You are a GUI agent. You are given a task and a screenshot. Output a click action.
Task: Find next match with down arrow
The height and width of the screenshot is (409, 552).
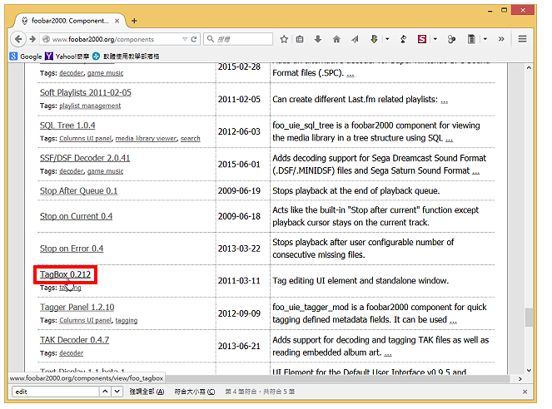click(117, 392)
